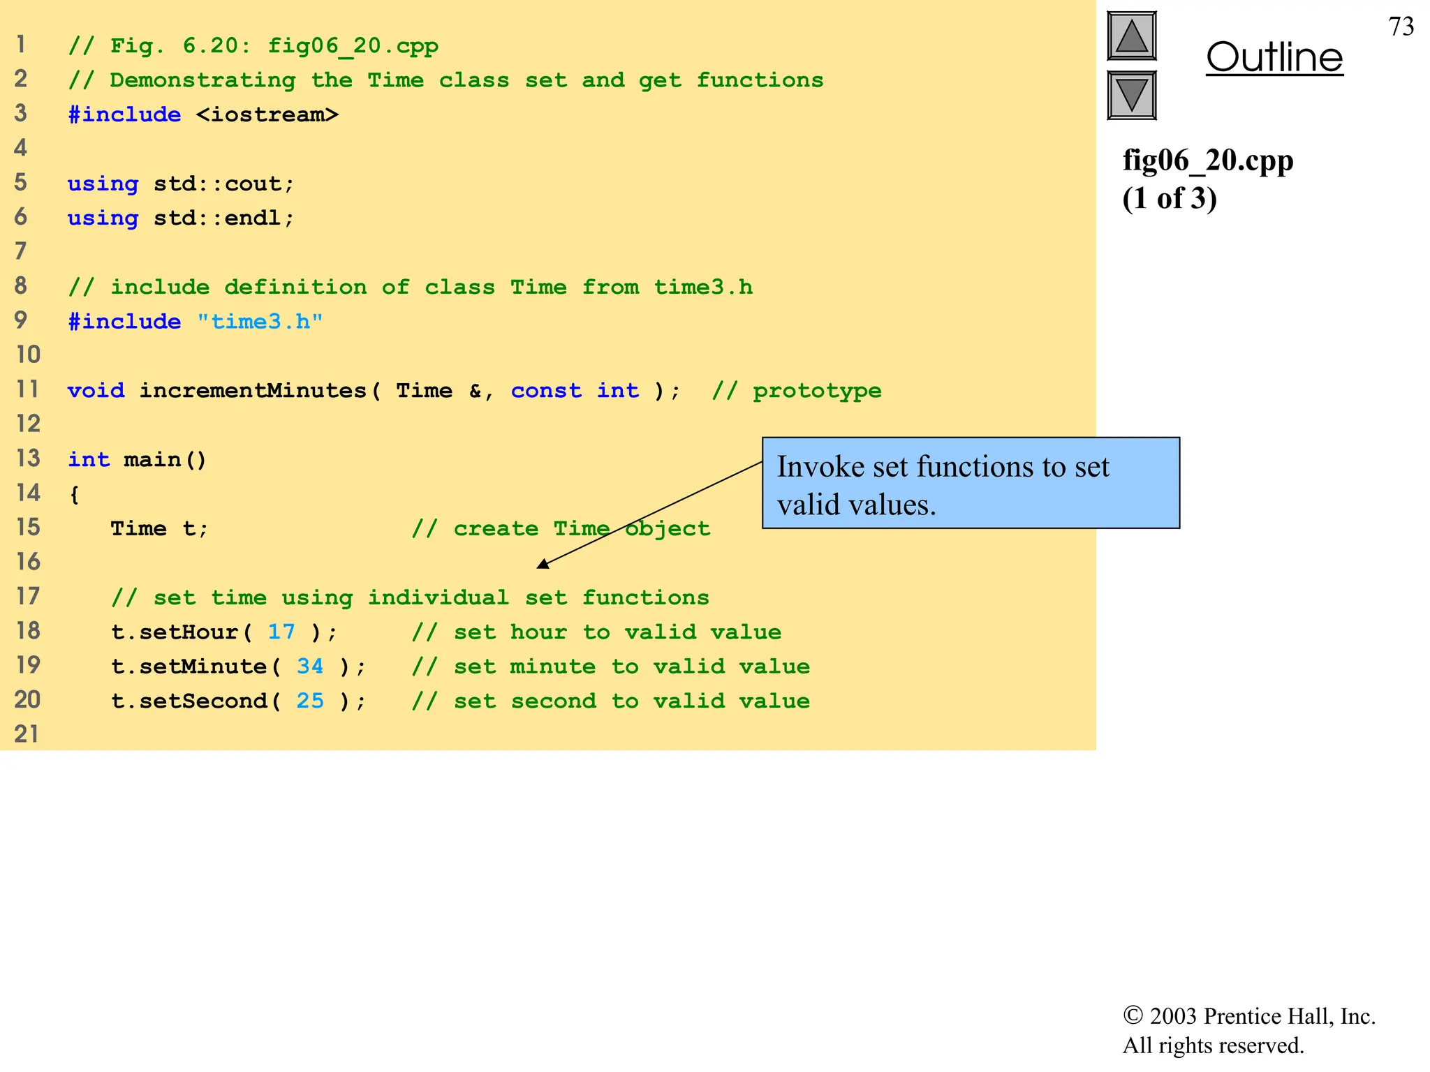This screenshot has height=1072, width=1430.
Task: Click the '// prototype' comment
Action: click(797, 391)
